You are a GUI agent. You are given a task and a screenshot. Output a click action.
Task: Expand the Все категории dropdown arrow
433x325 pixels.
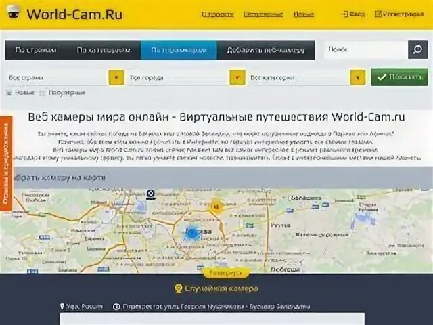[x=358, y=77]
